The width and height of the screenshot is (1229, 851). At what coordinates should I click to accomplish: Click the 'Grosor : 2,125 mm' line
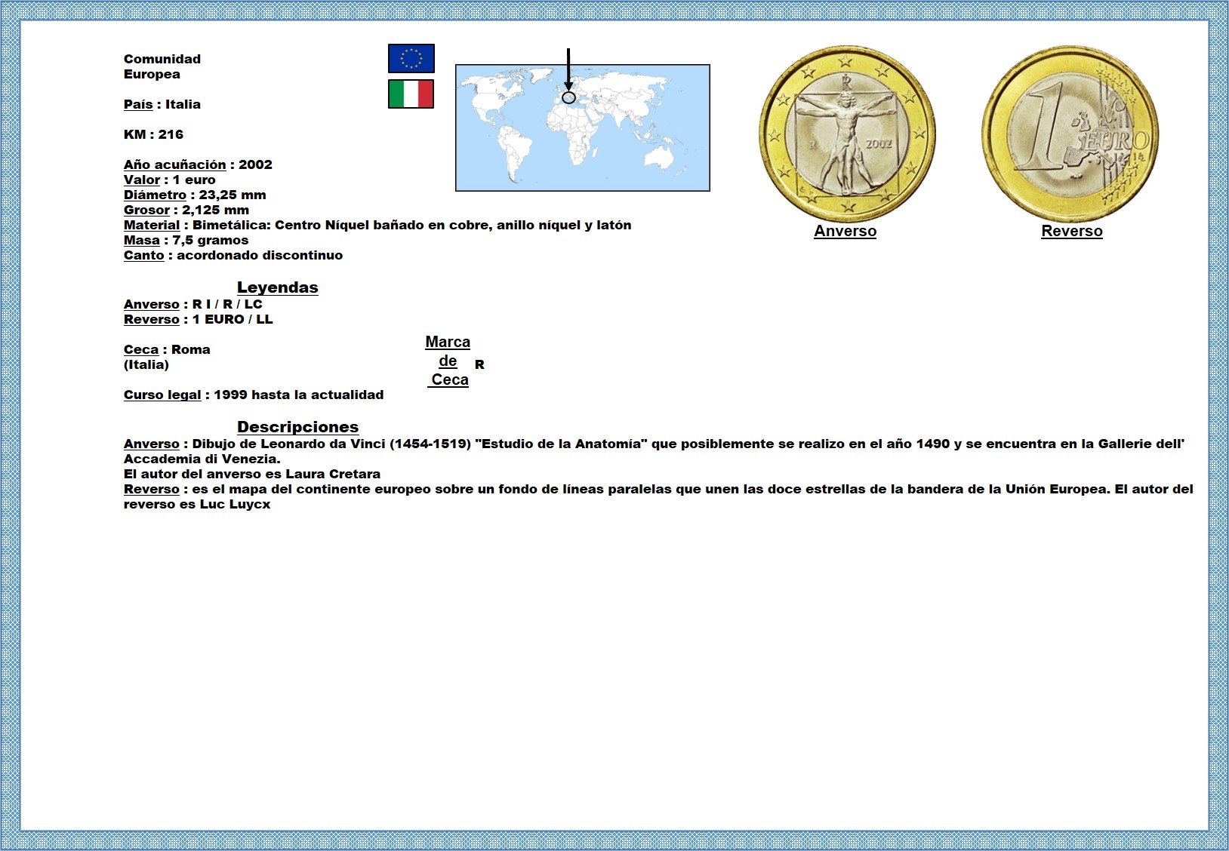coord(186,210)
